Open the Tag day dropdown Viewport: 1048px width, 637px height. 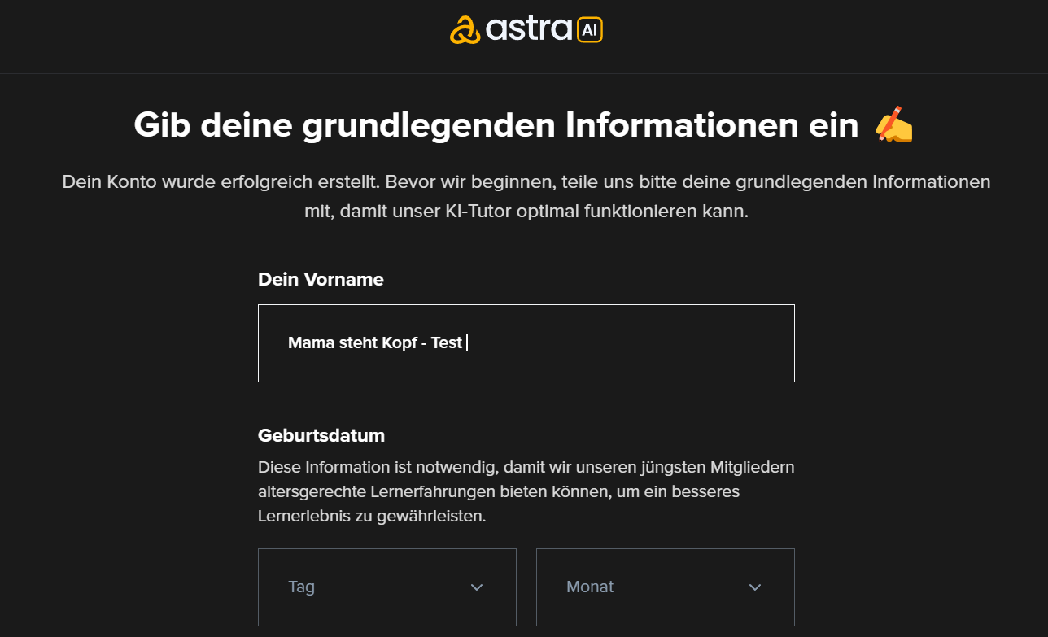386,587
